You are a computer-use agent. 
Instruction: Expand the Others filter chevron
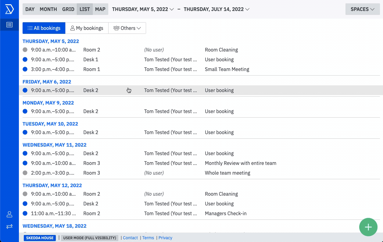[x=139, y=28]
